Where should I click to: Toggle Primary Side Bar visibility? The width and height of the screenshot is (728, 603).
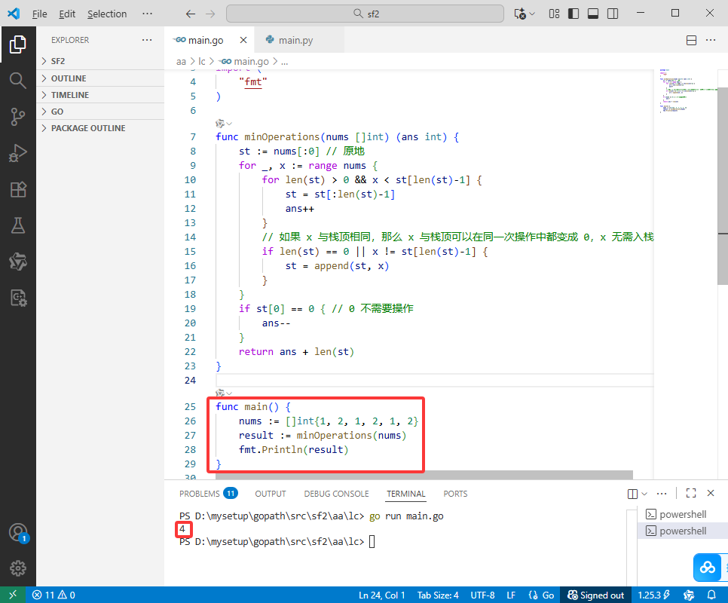point(574,14)
